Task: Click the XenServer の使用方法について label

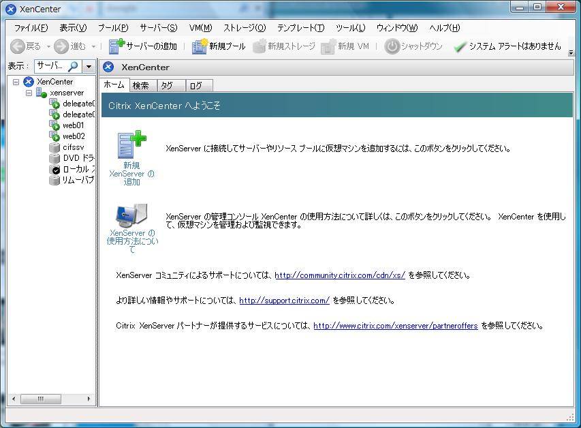Action: pos(132,241)
